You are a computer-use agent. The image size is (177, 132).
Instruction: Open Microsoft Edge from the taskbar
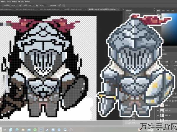[x=17, y=130]
